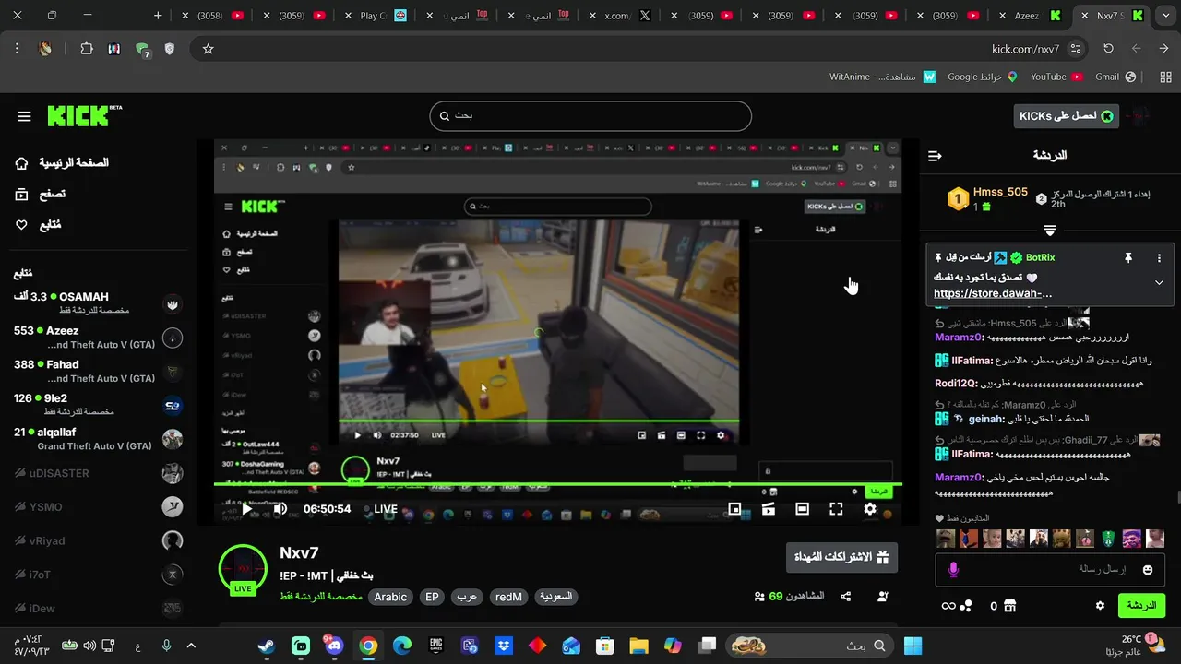Image resolution: width=1181 pixels, height=664 pixels.
Task: Open vRiyad offline channel
Action: click(x=97, y=540)
